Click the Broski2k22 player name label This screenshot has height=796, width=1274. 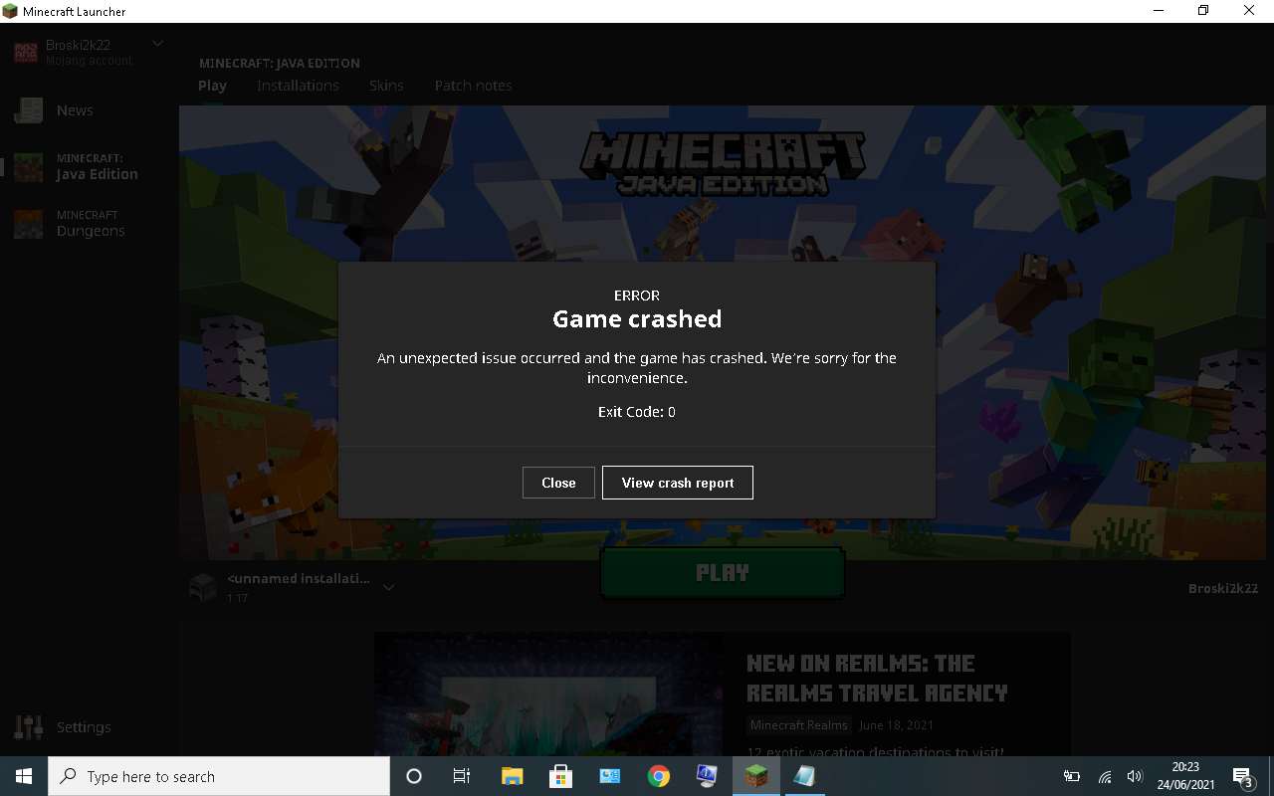tap(1223, 588)
